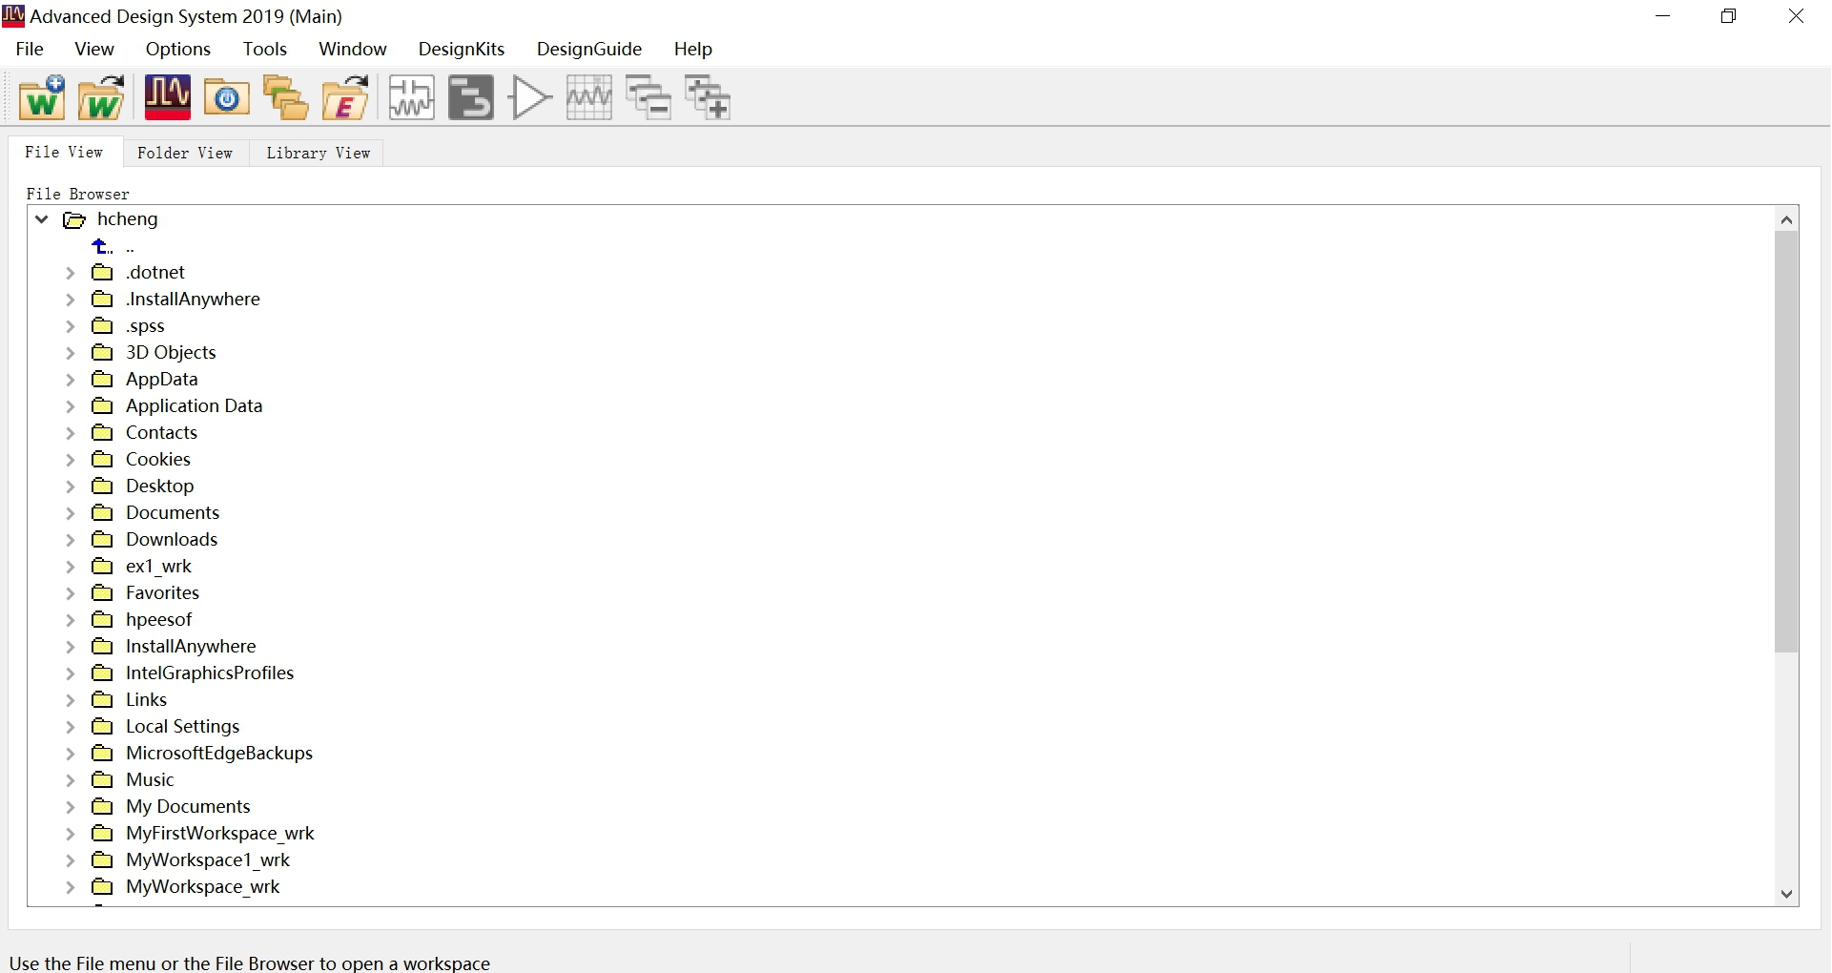
Task: Expand the Downloads folder
Action: click(x=71, y=540)
